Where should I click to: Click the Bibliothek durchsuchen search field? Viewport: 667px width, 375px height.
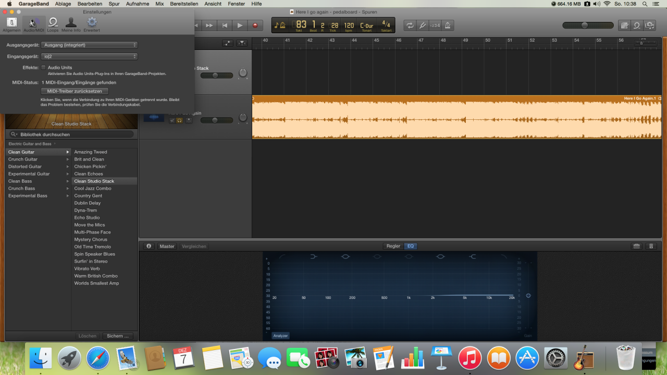point(71,134)
